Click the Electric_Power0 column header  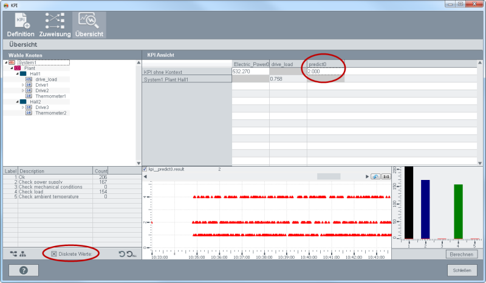pos(251,64)
